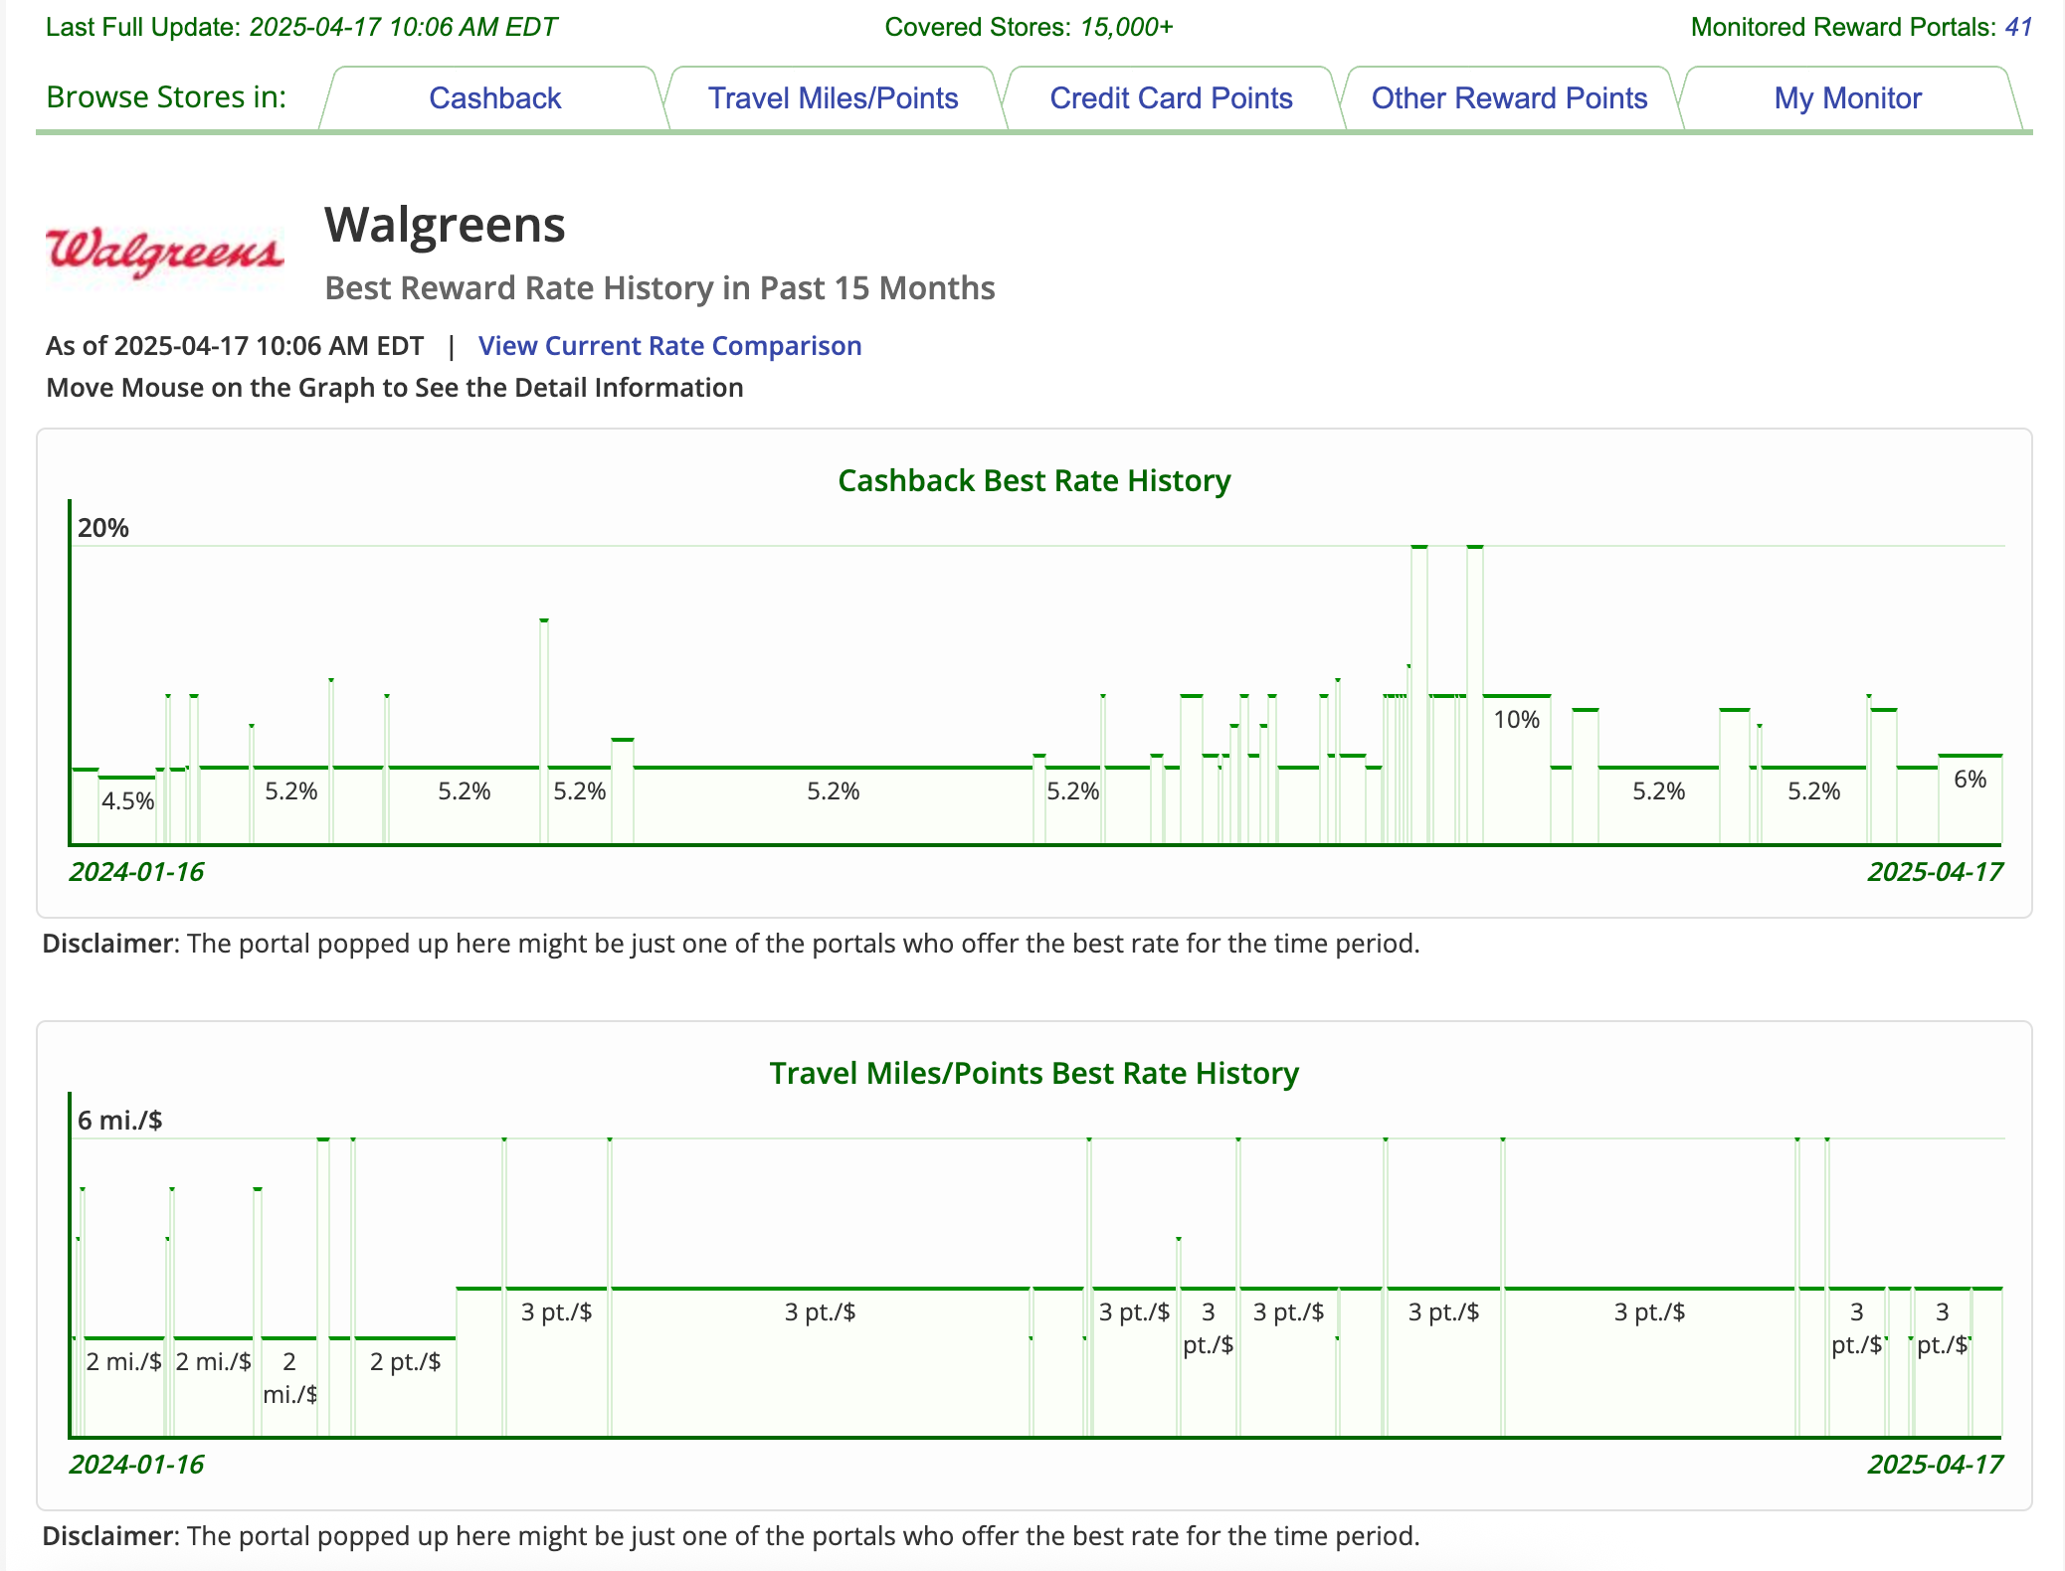Click the 20% axis label on cashback chart
Viewport: 2065px width, 1571px height.
(103, 529)
